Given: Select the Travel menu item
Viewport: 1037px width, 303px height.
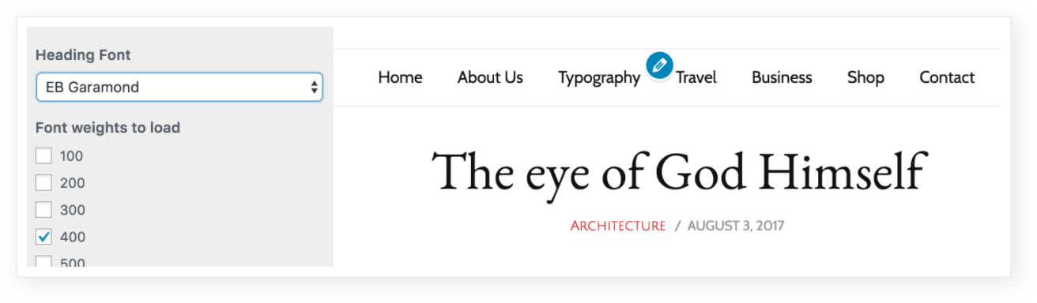Looking at the screenshot, I should pos(696,77).
